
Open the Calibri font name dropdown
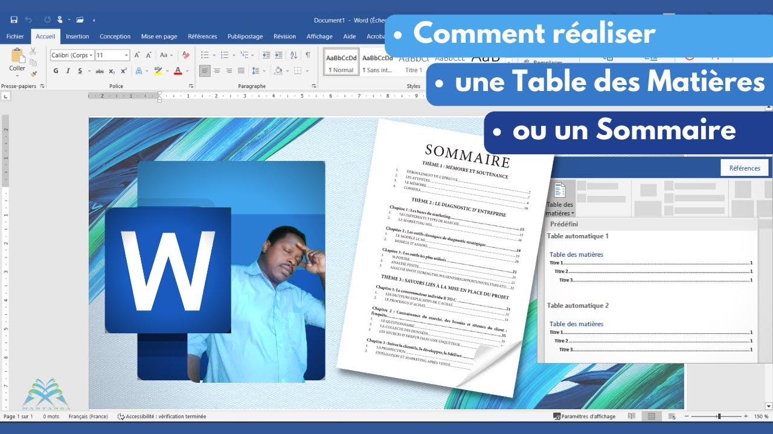click(91, 55)
